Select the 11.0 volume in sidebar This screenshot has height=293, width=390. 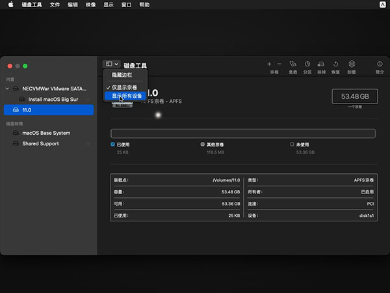49,110
